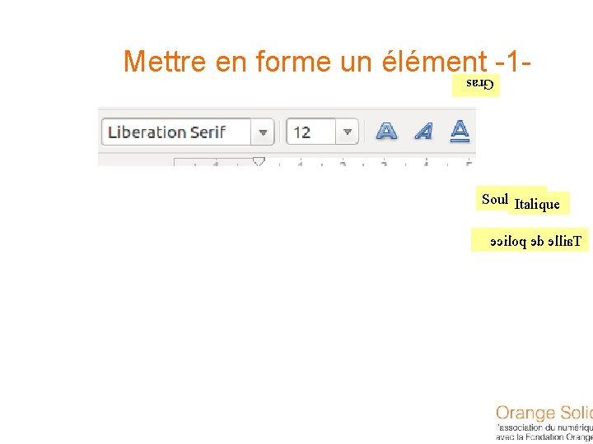Select the 'Gras' yellow label
This screenshot has height=444, width=593.
[476, 86]
